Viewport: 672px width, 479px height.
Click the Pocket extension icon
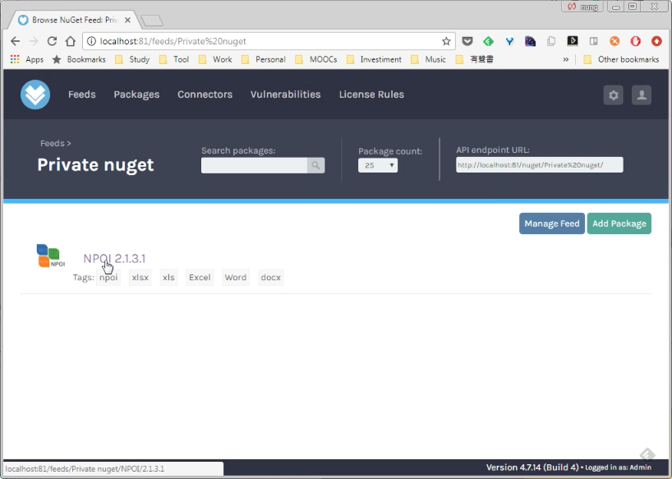pyautogui.click(x=467, y=41)
